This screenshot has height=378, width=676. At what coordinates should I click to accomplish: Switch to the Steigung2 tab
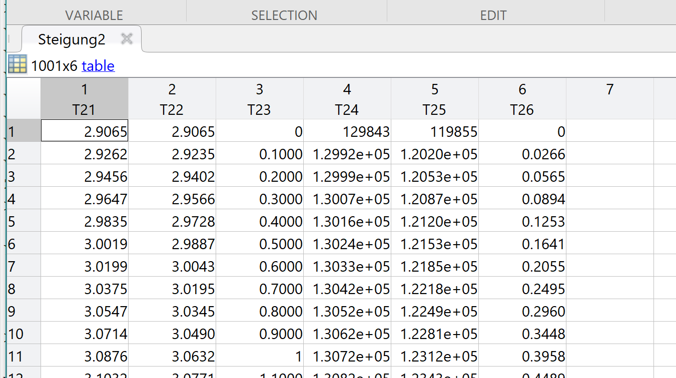point(72,39)
